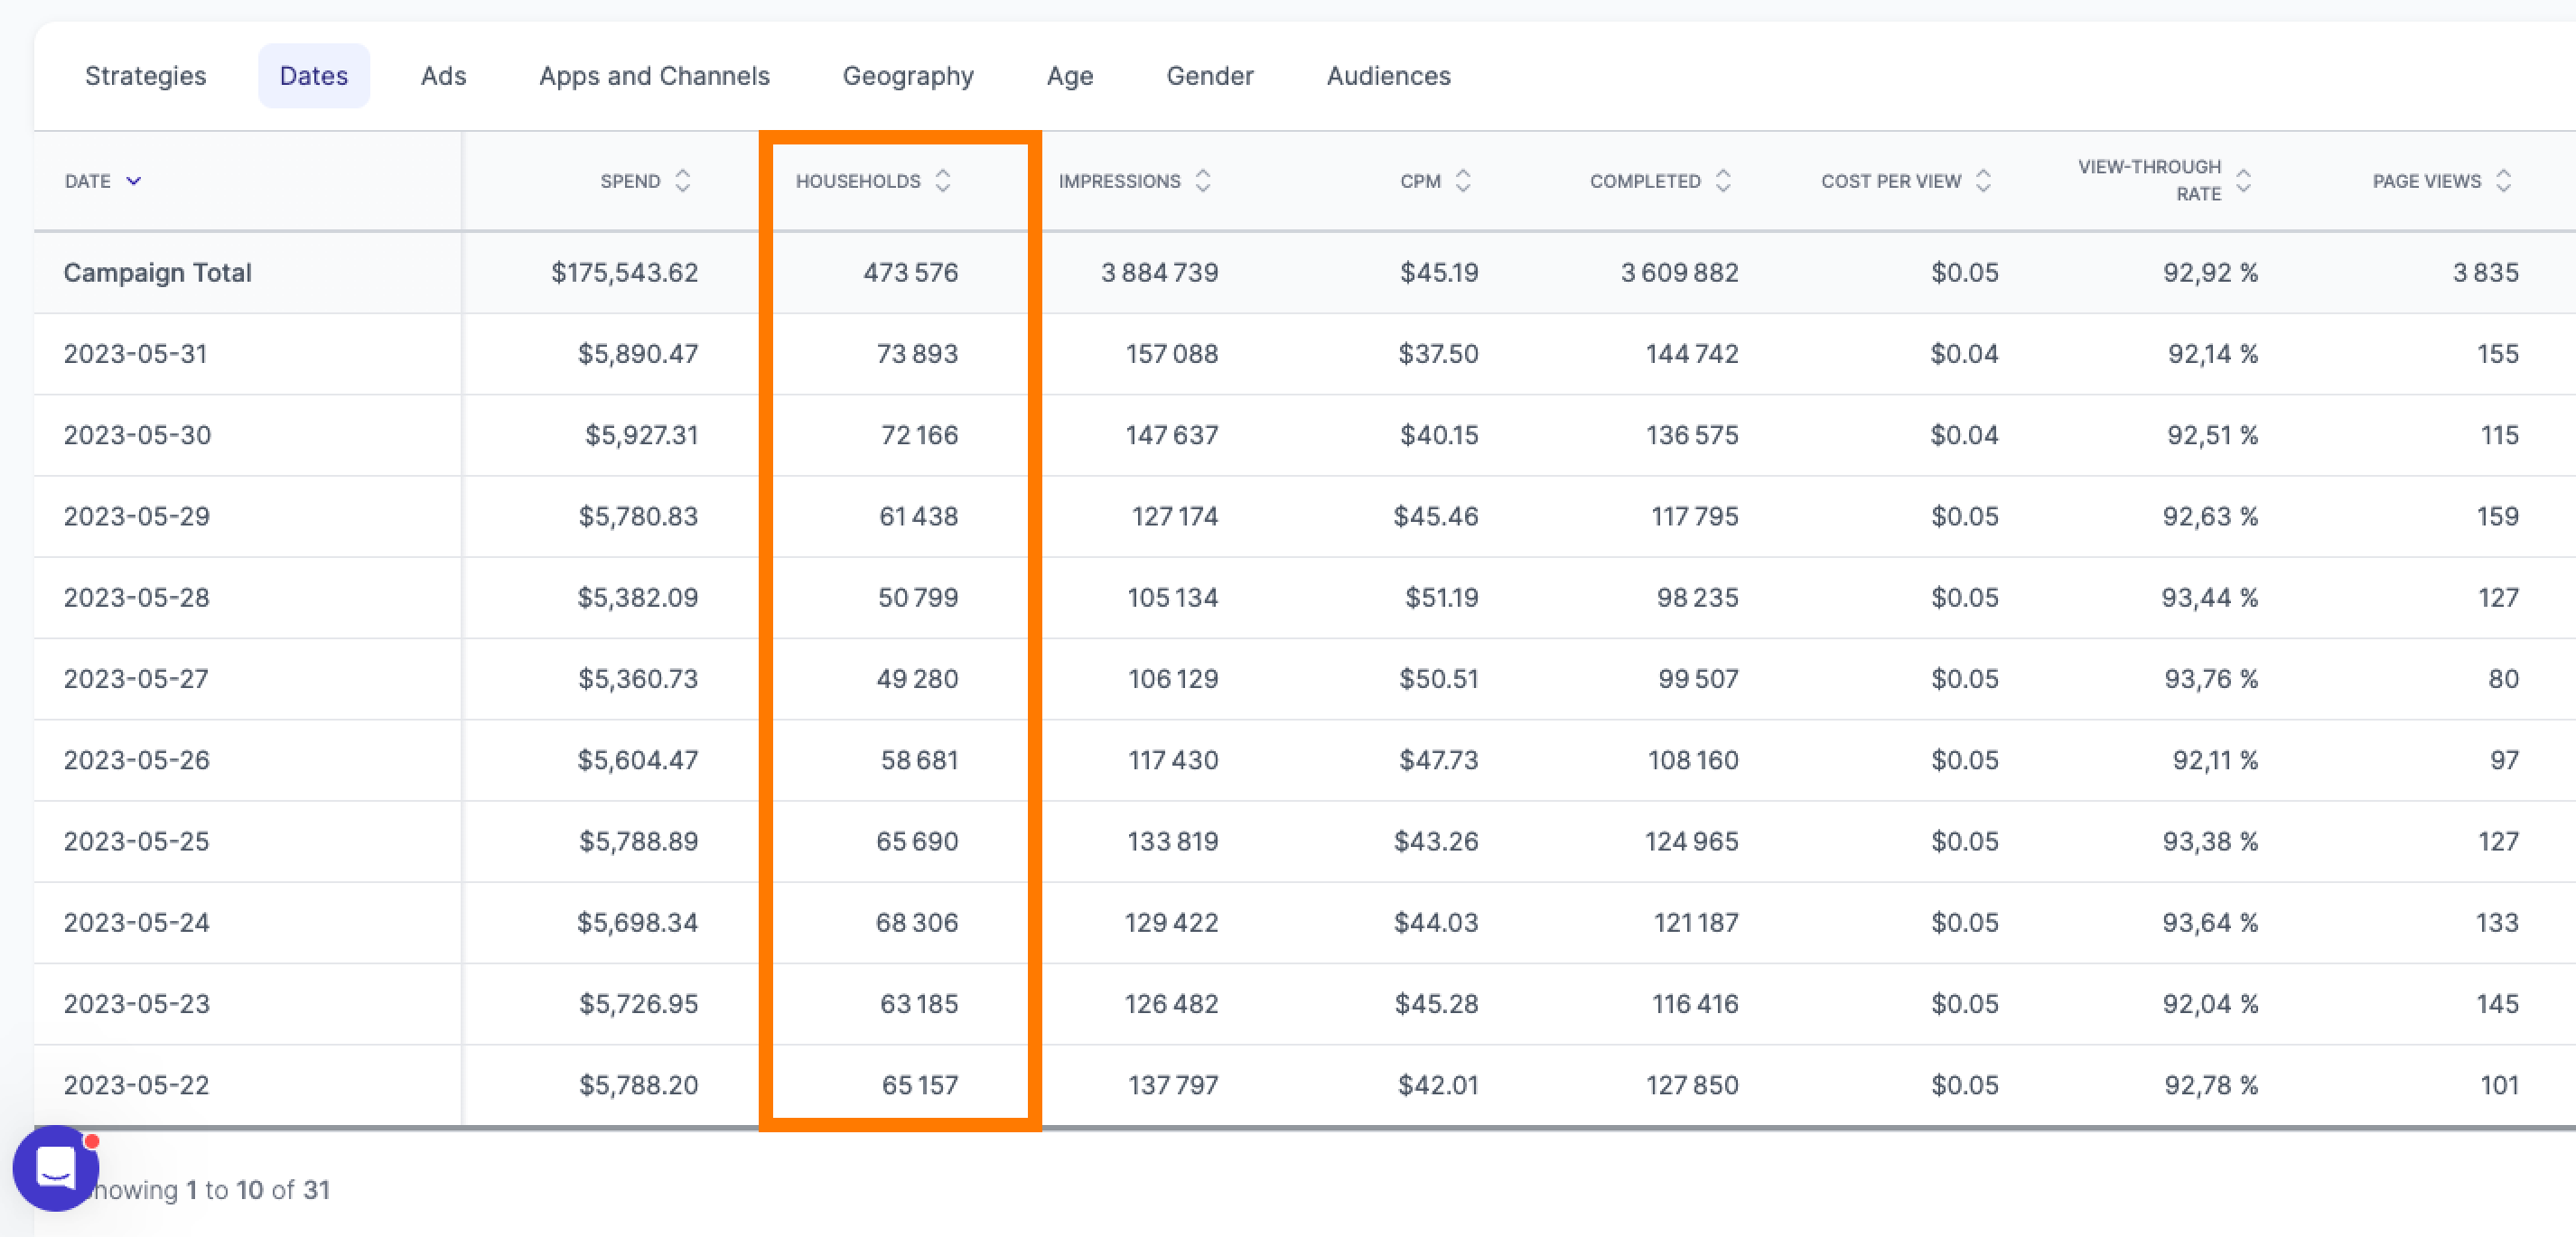The height and width of the screenshot is (1237, 2576).
Task: Open the chat support widget icon
Action: 55,1168
